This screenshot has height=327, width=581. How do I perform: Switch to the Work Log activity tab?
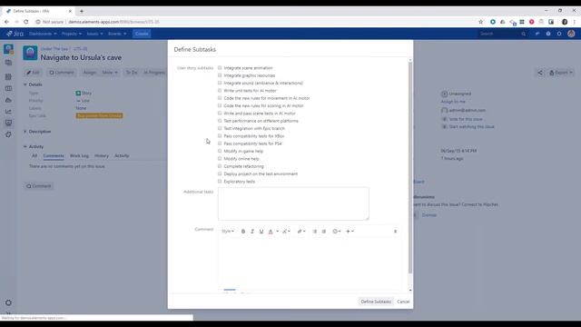tap(79, 155)
